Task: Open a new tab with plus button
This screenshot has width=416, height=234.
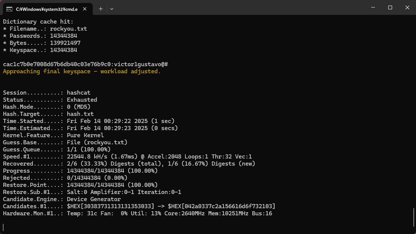Action: coord(101,9)
